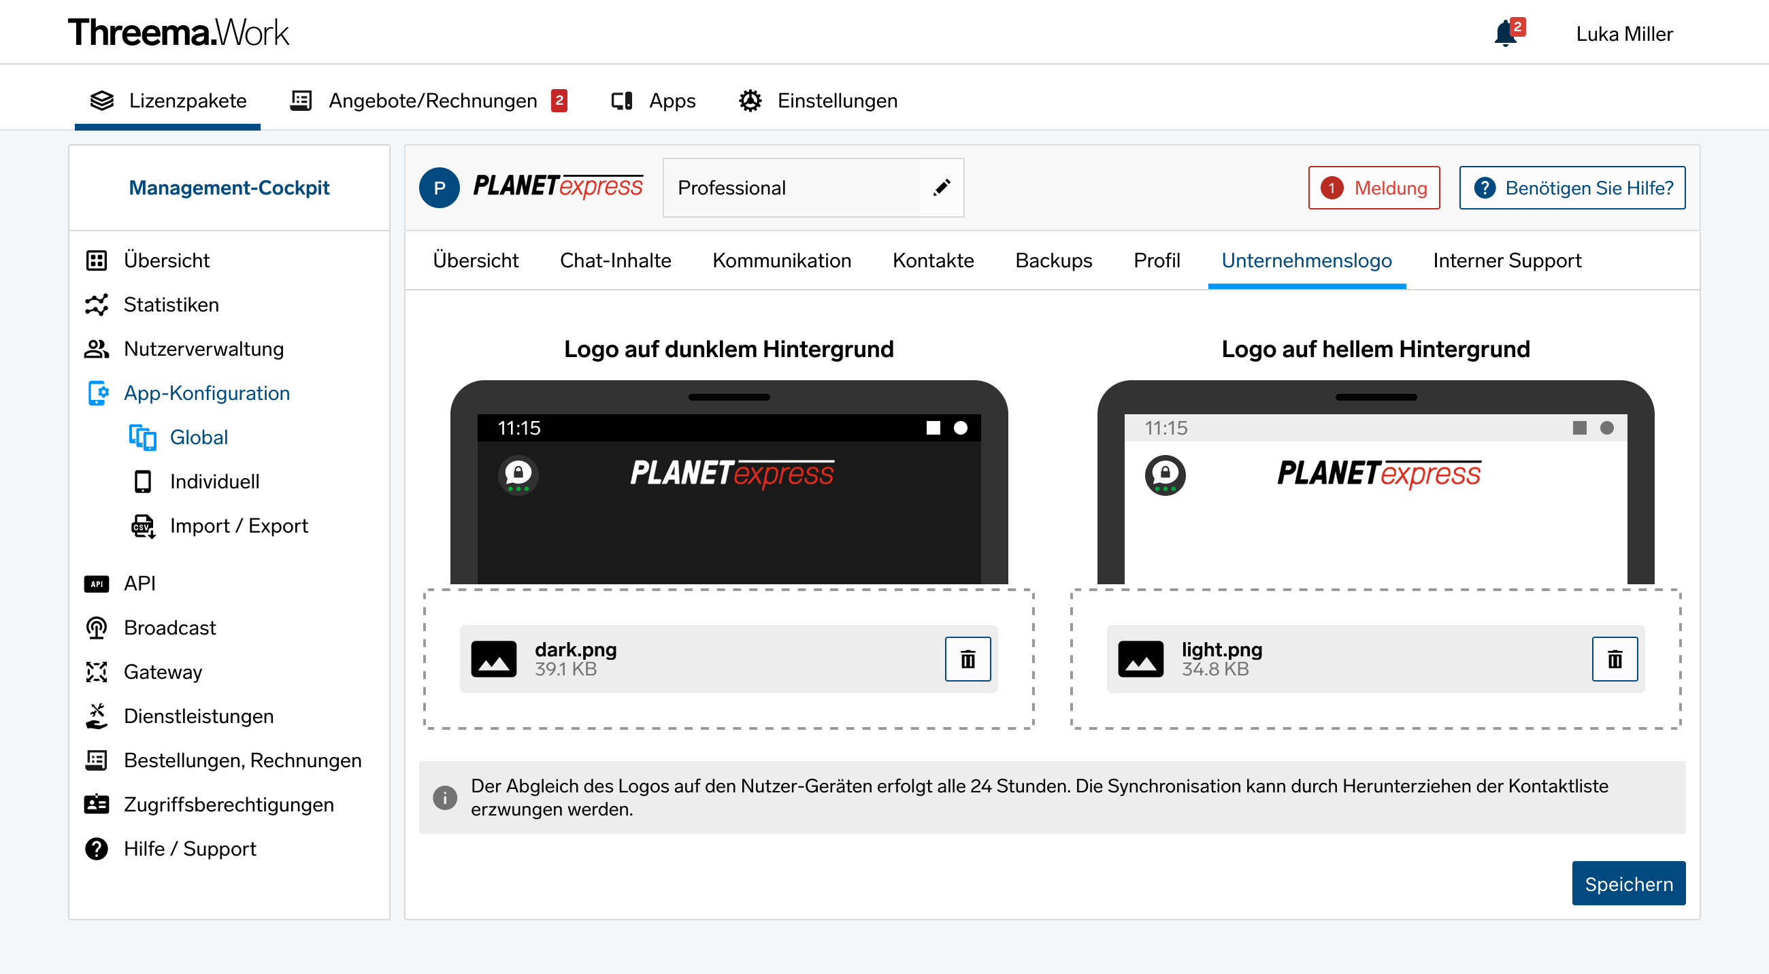Screen dimensions: 1769x974
Task: Open the Lizenzpakete main tab
Action: click(167, 101)
